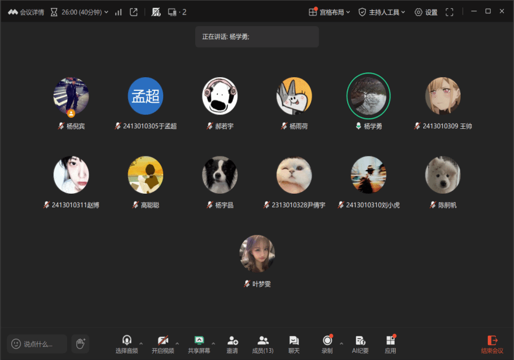Click the network signal strength icon
The image size is (514, 360).
point(118,12)
